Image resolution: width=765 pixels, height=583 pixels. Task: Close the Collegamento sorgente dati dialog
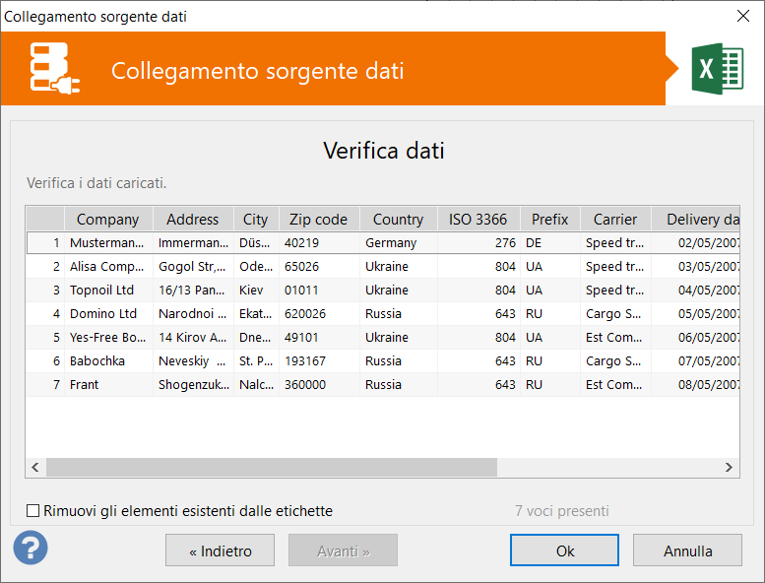[743, 16]
